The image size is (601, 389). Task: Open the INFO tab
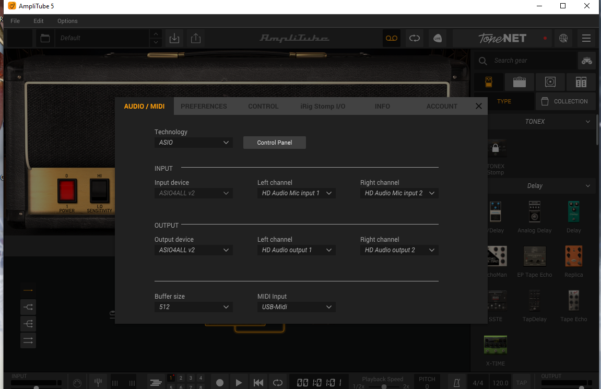click(x=382, y=106)
